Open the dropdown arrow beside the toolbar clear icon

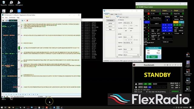coord(24,21)
